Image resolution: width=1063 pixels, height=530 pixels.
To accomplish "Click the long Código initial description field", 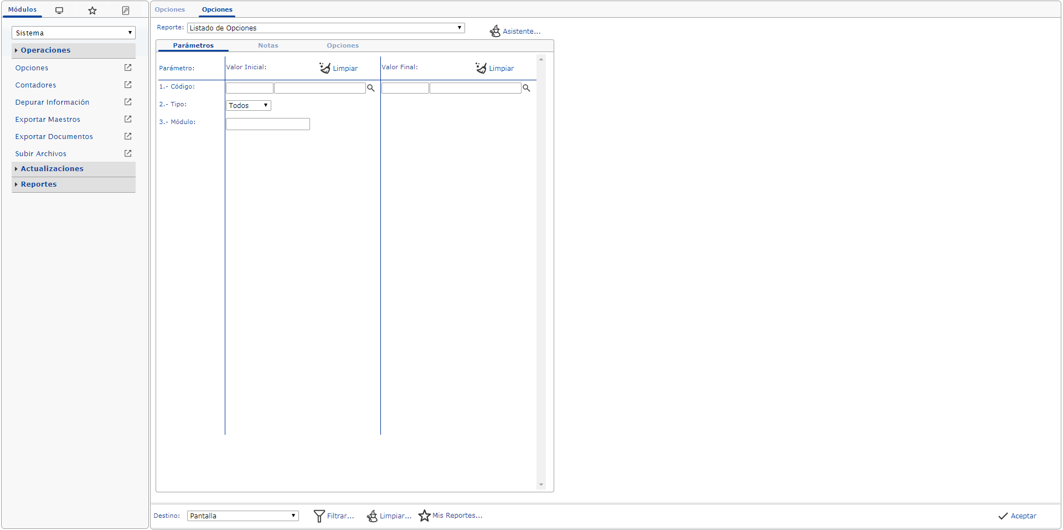I will point(320,88).
